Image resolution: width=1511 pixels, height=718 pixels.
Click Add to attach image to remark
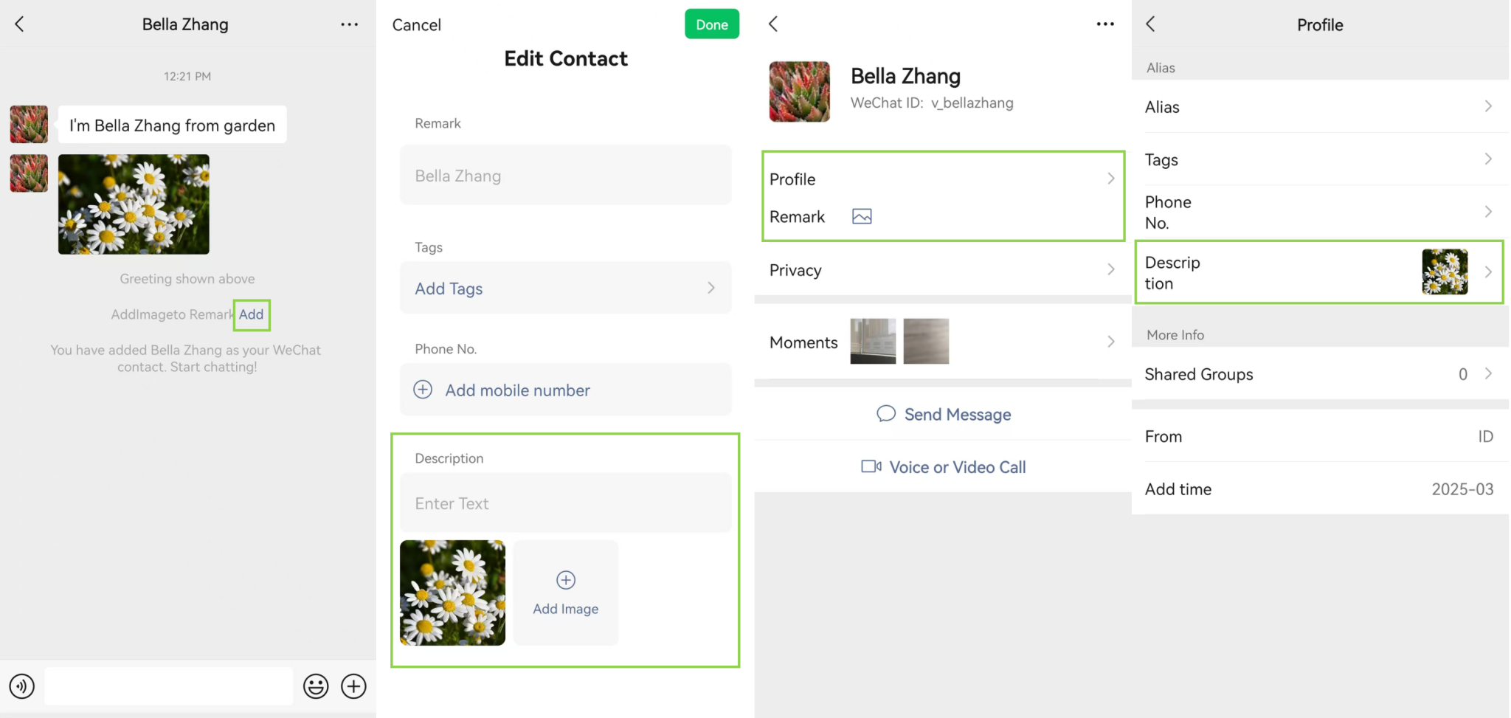pos(251,314)
